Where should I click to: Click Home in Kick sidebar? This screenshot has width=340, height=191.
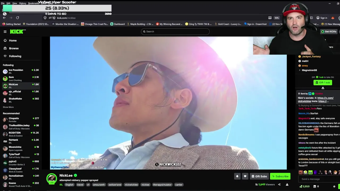(x=13, y=41)
